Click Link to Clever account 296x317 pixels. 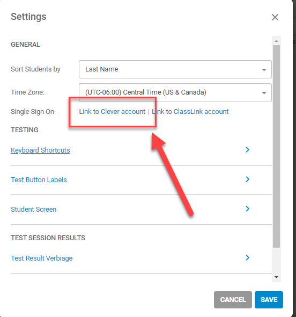(112, 112)
